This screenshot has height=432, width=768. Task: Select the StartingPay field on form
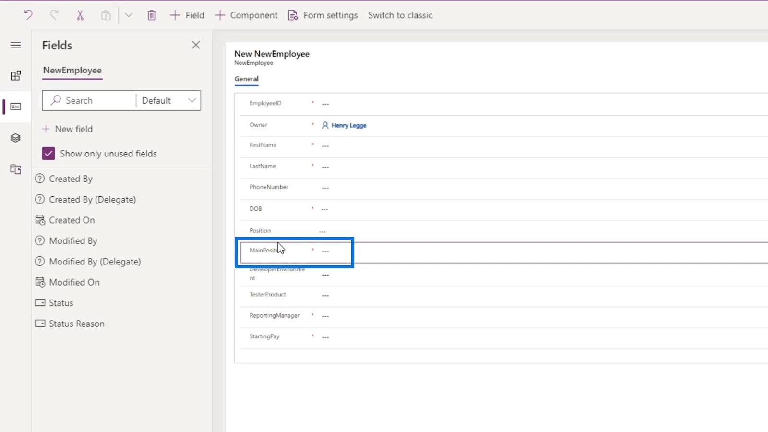click(x=504, y=337)
